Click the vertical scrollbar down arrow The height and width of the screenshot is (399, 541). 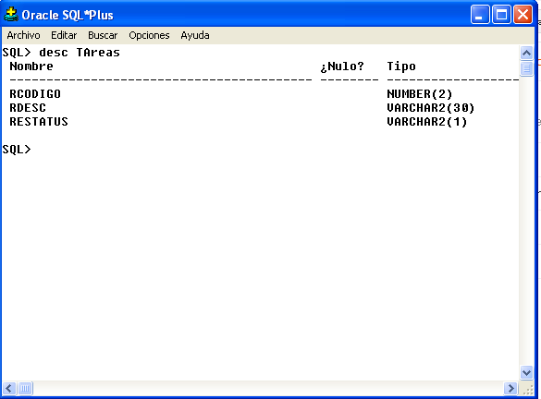(x=526, y=372)
